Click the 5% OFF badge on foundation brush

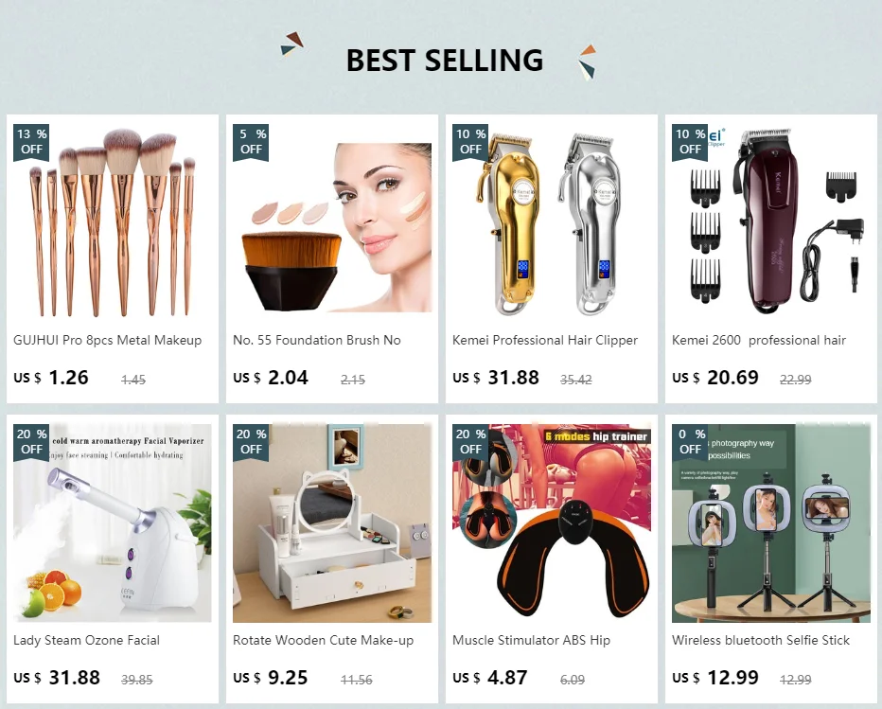pos(251,142)
